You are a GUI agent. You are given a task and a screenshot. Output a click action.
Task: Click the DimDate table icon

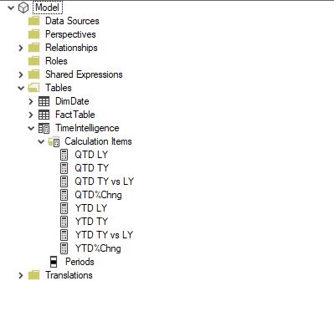tap(44, 101)
